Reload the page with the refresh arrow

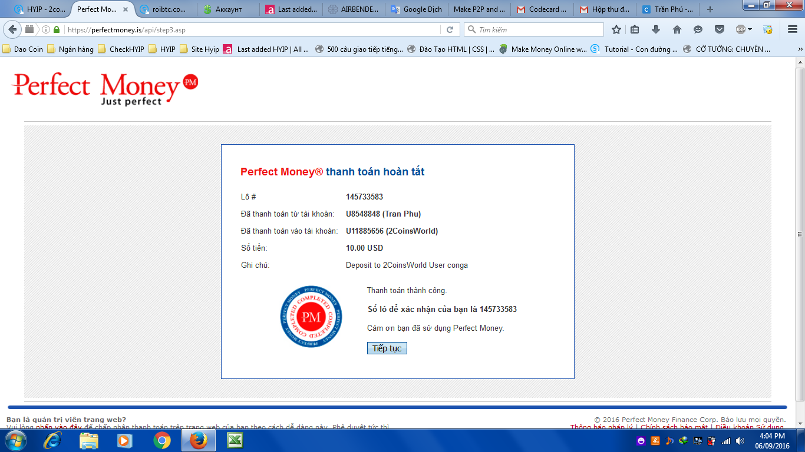point(450,29)
